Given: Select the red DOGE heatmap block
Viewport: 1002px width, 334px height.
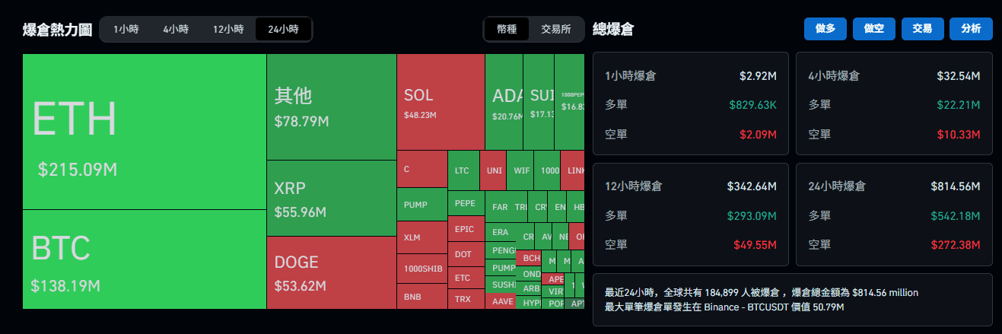Looking at the screenshot, I should click(332, 272).
